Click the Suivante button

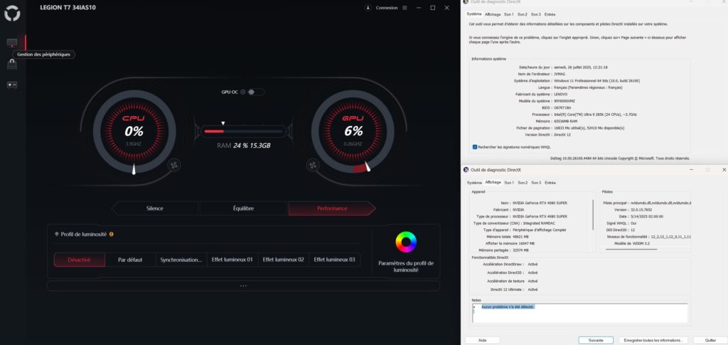(x=596, y=340)
